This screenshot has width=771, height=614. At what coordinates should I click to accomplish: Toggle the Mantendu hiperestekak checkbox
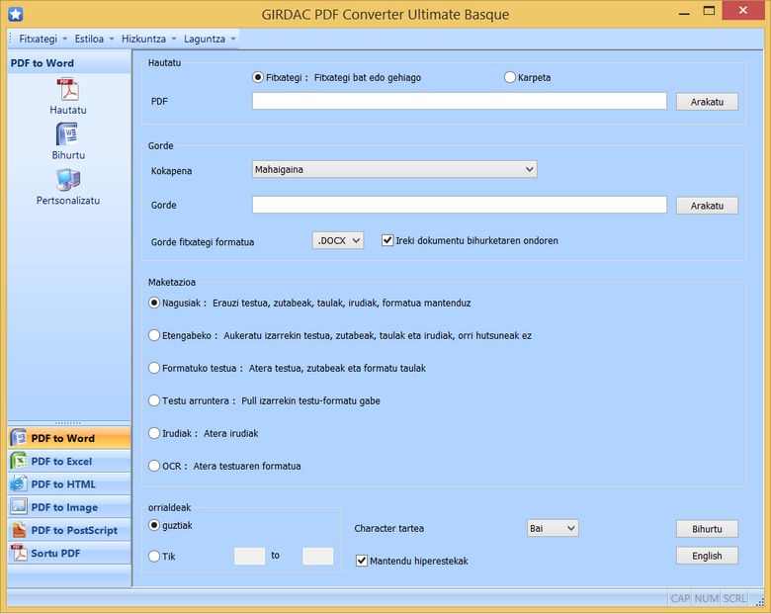[362, 561]
